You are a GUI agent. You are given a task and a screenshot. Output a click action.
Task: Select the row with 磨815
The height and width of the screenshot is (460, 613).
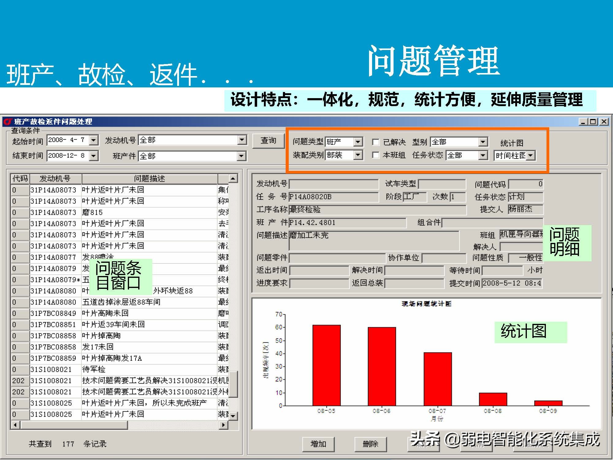coord(120,212)
